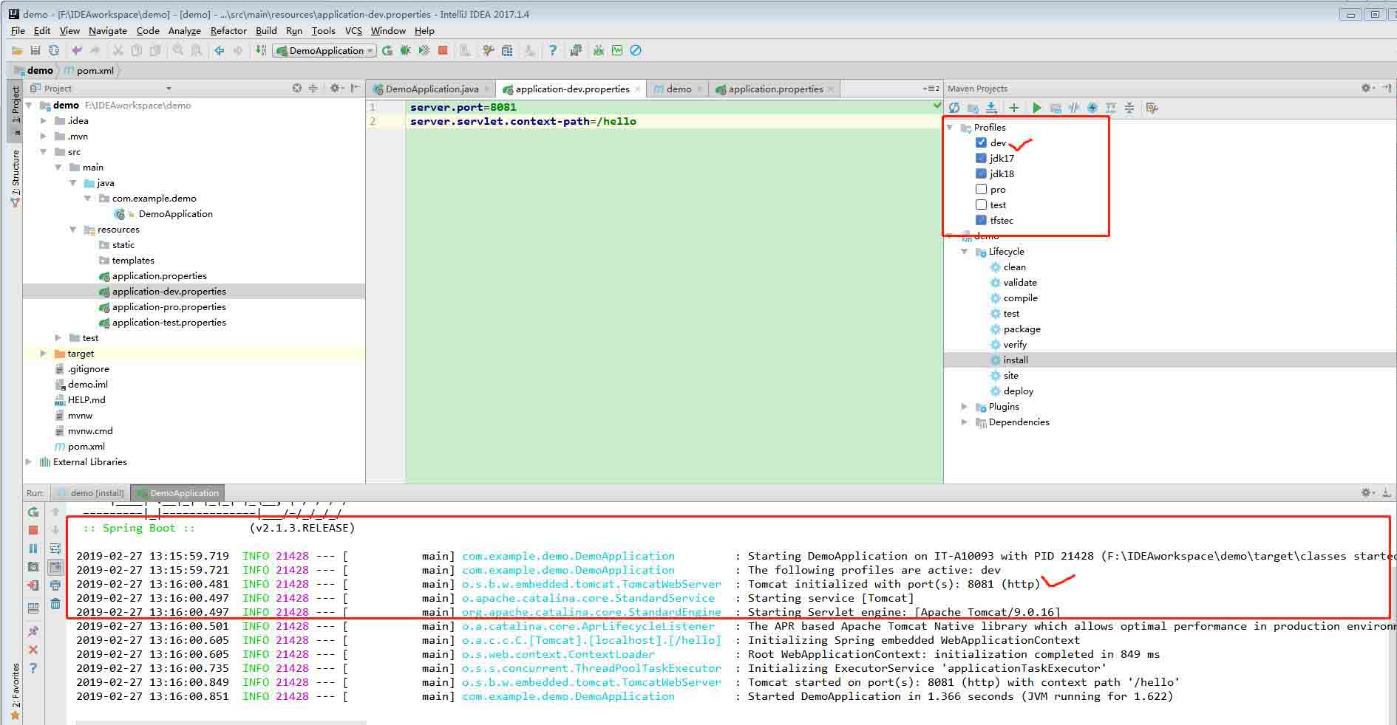The width and height of the screenshot is (1397, 725).
Task: Toggle Maven skip tests mode icon
Action: [x=1092, y=108]
